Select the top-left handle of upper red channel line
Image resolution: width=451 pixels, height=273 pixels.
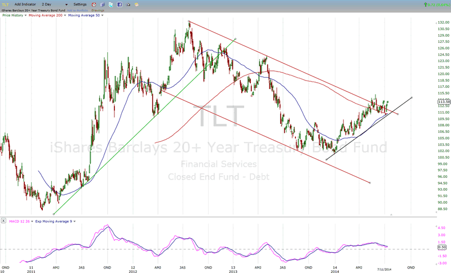coord(189,21)
